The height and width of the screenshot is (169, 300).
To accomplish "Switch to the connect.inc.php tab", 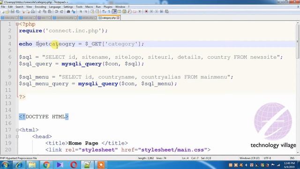I will click(x=65, y=18).
